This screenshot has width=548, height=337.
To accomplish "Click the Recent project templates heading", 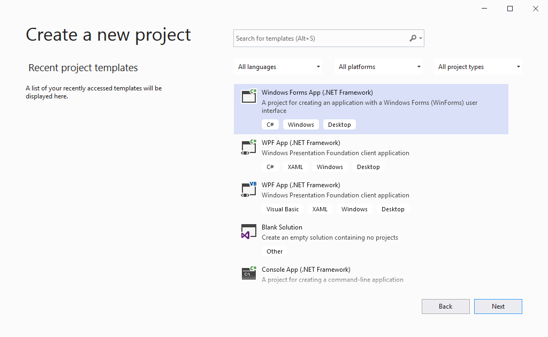I will click(83, 67).
